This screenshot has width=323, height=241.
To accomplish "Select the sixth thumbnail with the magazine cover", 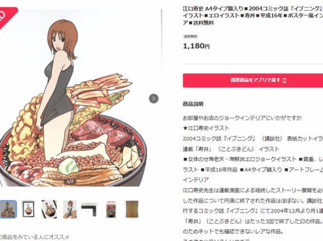I will pyautogui.click(x=111, y=209).
